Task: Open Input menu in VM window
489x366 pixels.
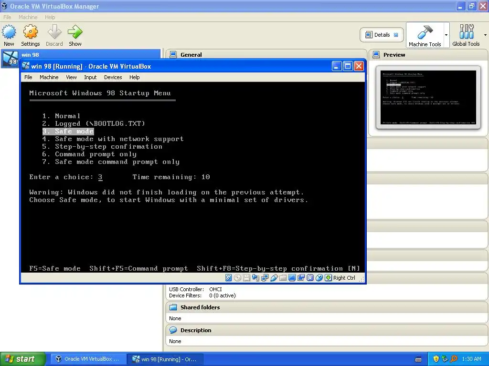Action: (90, 77)
